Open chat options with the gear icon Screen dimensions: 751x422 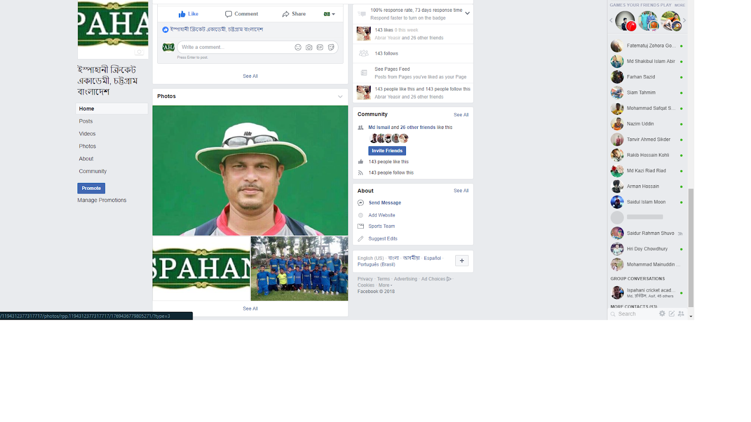coord(662,314)
